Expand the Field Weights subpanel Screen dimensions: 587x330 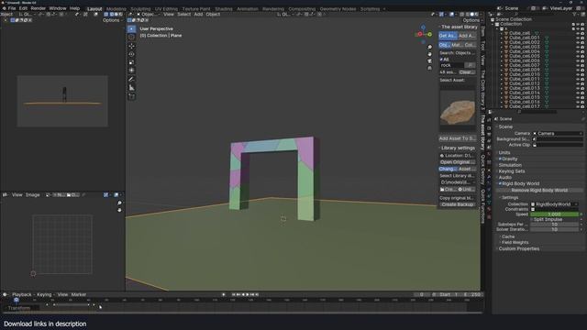[515, 242]
